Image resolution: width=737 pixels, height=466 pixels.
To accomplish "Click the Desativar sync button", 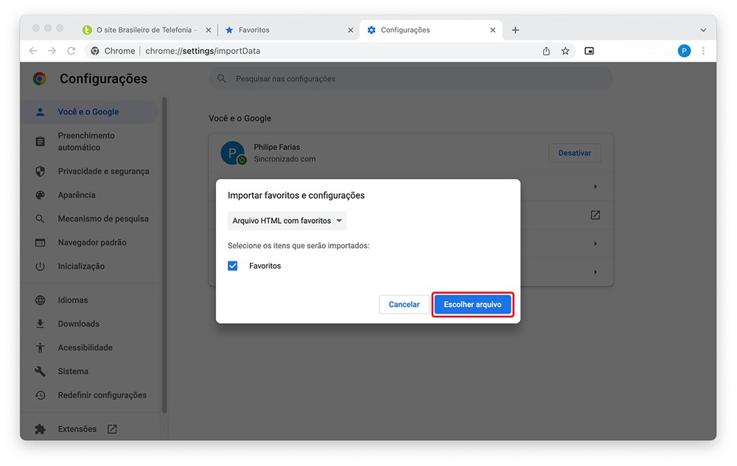I will [574, 153].
